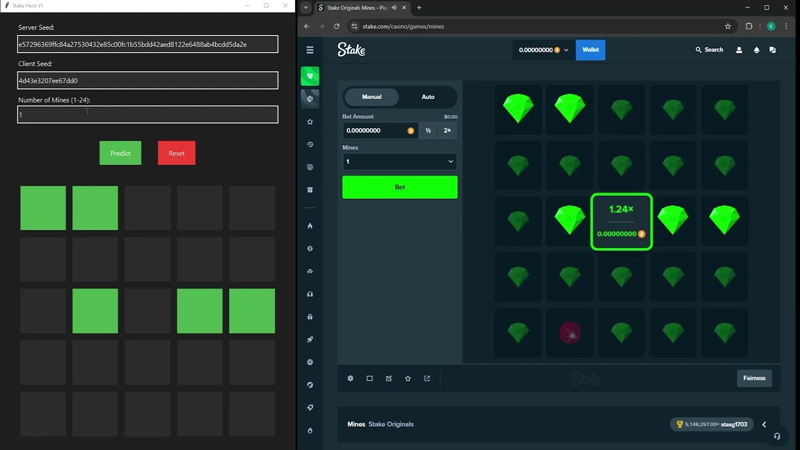Screen dimensions: 800x450
Task: Switch bet mode to Manual
Action: point(372,97)
